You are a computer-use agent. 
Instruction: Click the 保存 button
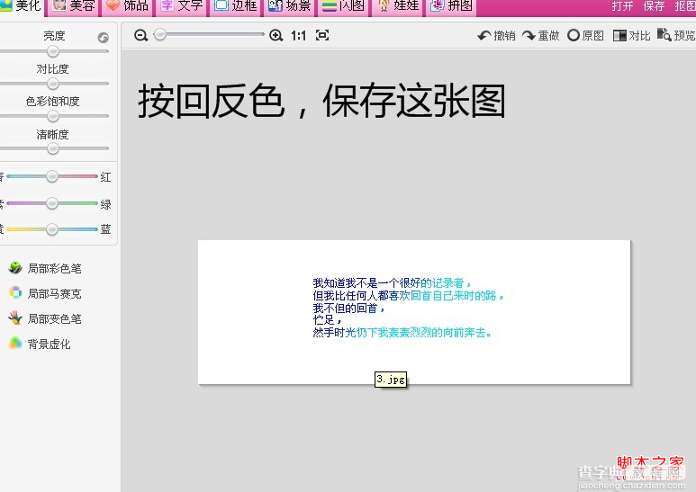click(654, 6)
